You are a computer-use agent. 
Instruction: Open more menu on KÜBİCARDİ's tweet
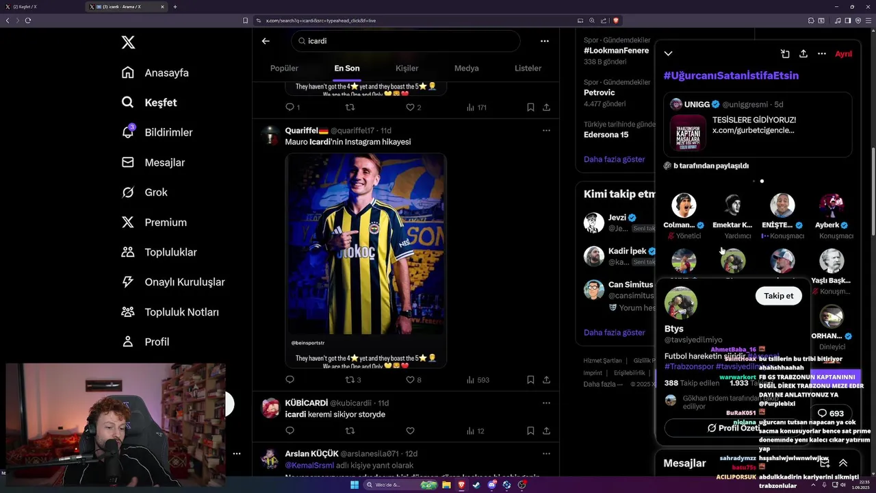click(x=546, y=403)
